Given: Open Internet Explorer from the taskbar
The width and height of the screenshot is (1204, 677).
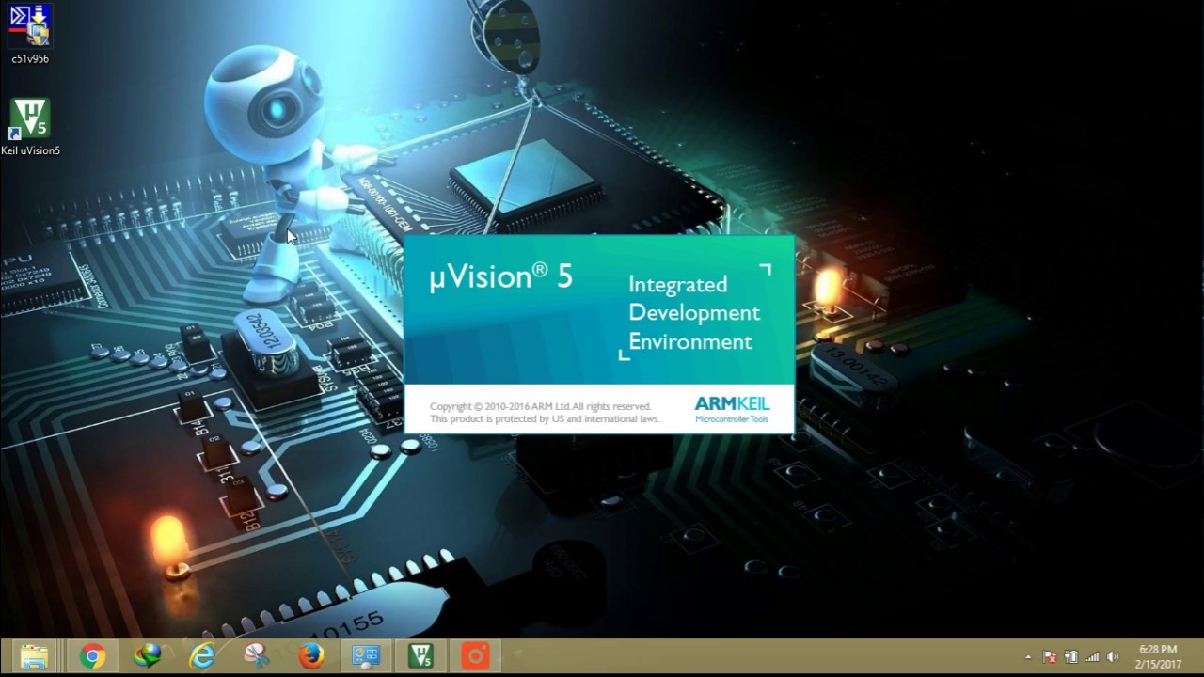Looking at the screenshot, I should pos(201,655).
